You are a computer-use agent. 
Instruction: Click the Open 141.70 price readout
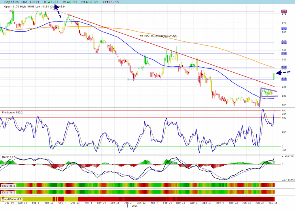pos(12,7)
